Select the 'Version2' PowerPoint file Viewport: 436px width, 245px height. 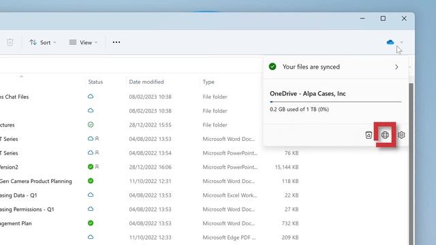click(x=9, y=167)
